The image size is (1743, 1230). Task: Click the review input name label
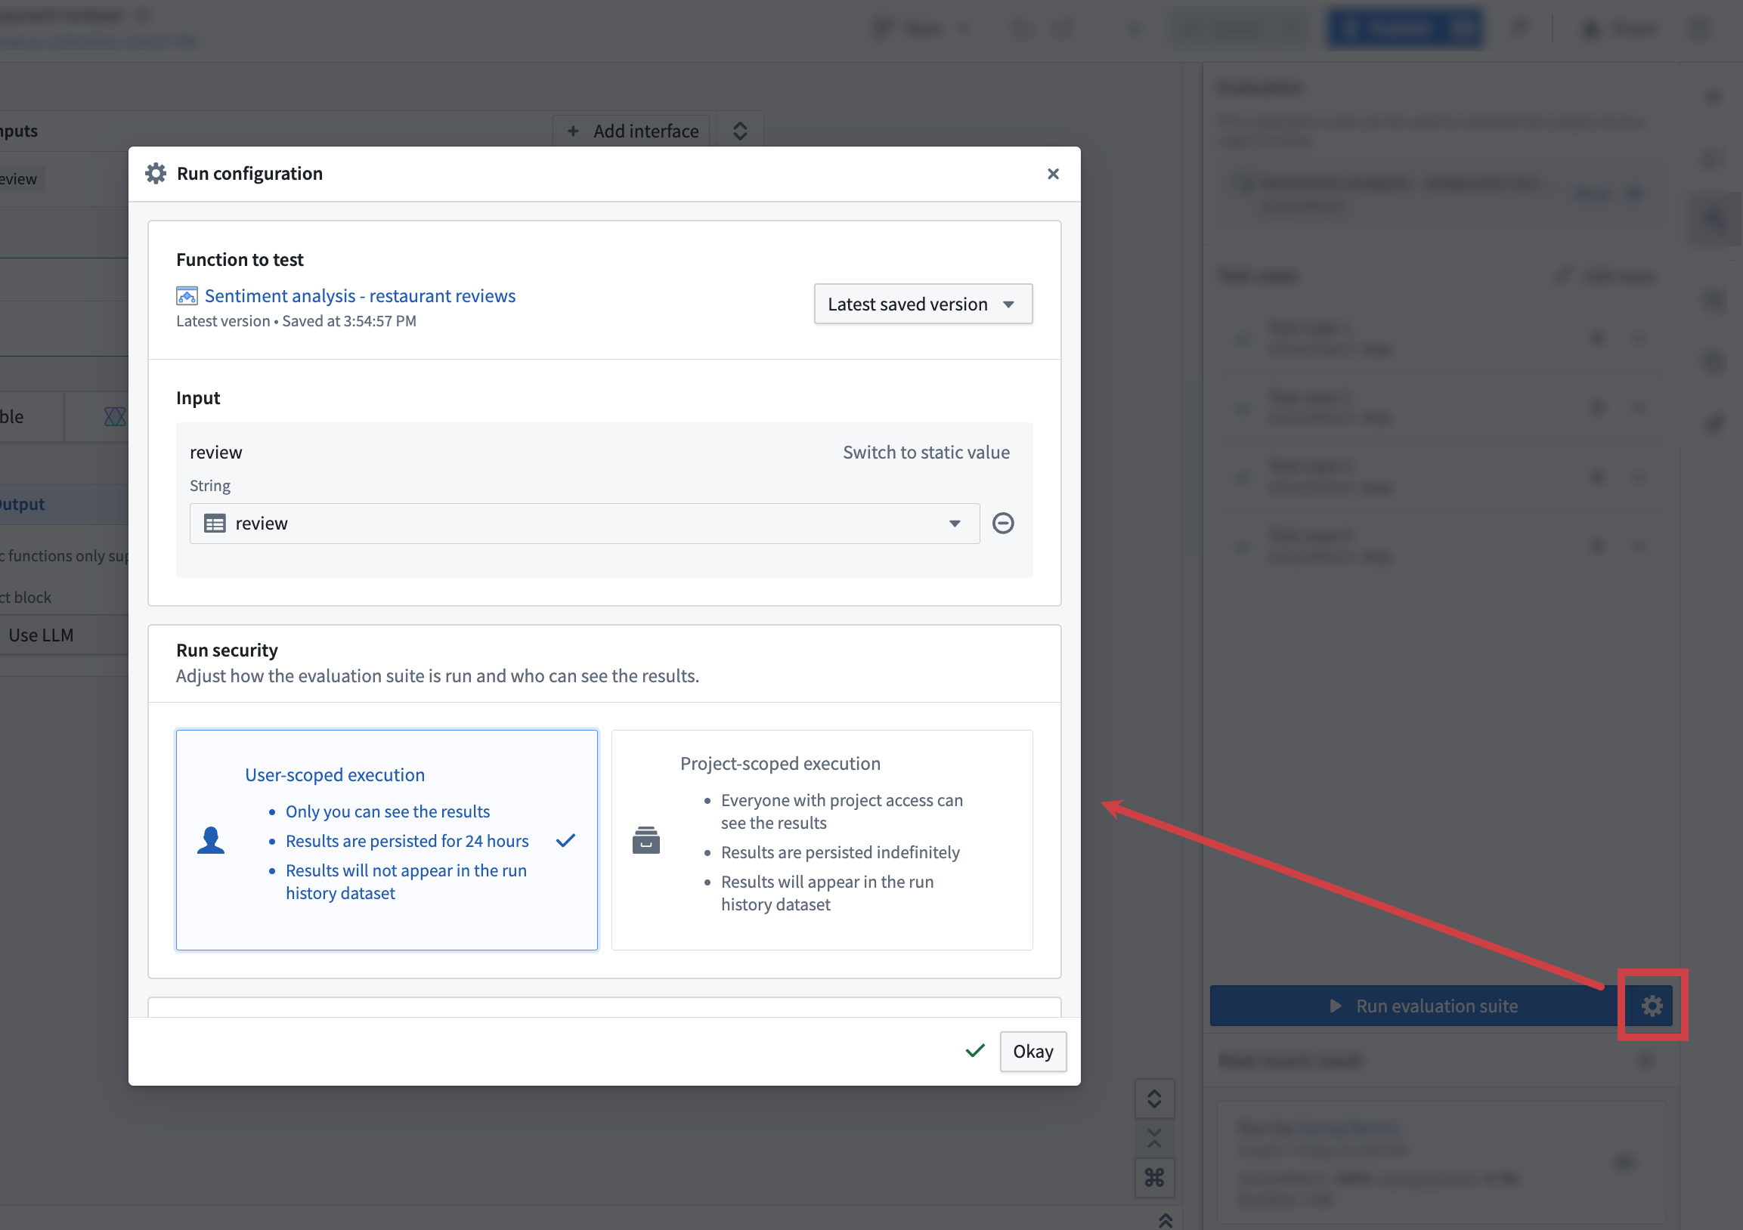tap(215, 453)
